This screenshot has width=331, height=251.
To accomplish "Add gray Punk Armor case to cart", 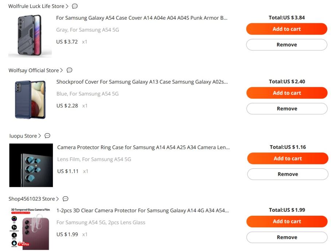I will (x=287, y=29).
